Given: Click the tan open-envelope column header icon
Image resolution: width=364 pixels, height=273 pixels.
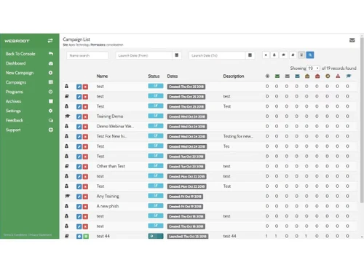Looking at the screenshot, I should point(307,76).
